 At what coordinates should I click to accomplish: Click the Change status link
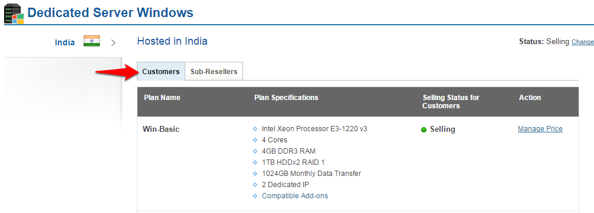583,42
